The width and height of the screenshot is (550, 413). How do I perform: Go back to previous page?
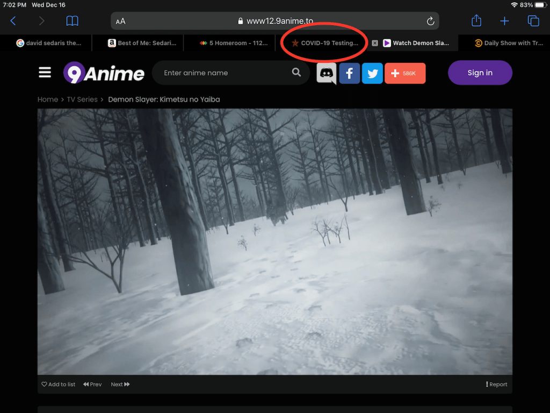coord(13,21)
